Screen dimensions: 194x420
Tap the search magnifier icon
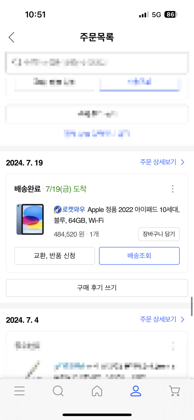click(58, 391)
